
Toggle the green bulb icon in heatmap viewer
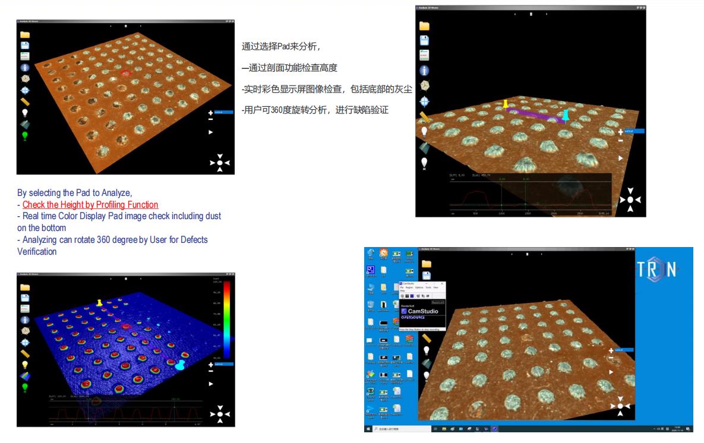pos(25,387)
